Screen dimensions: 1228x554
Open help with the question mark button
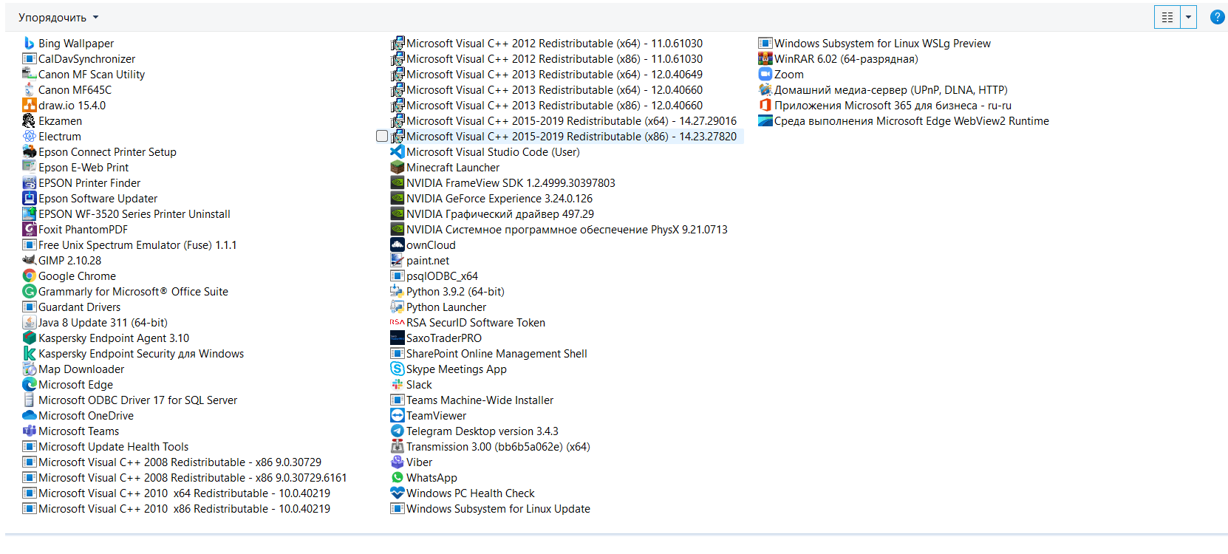click(1217, 17)
